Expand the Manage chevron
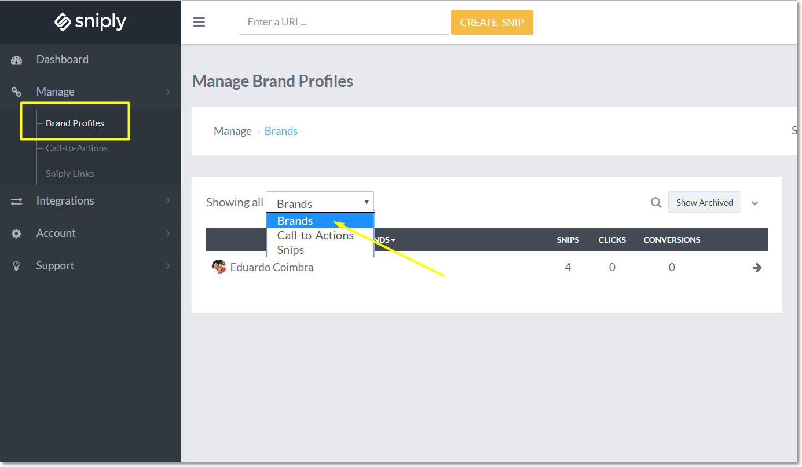802x467 pixels. (168, 92)
